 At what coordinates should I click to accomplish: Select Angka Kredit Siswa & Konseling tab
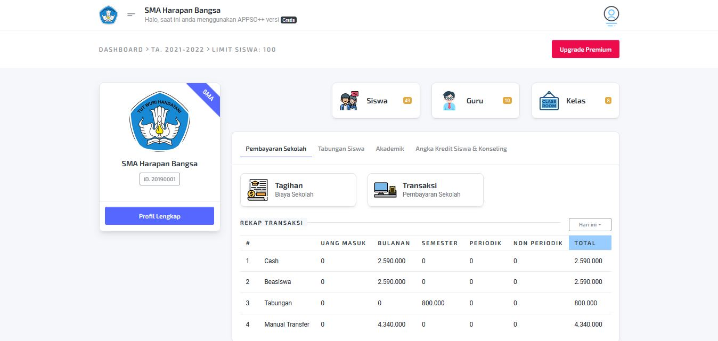(461, 149)
